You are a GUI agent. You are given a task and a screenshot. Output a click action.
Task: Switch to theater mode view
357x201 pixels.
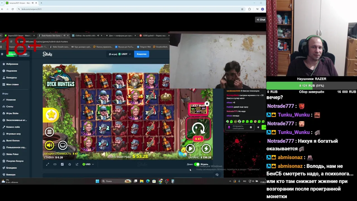pyautogui.click(x=55, y=164)
